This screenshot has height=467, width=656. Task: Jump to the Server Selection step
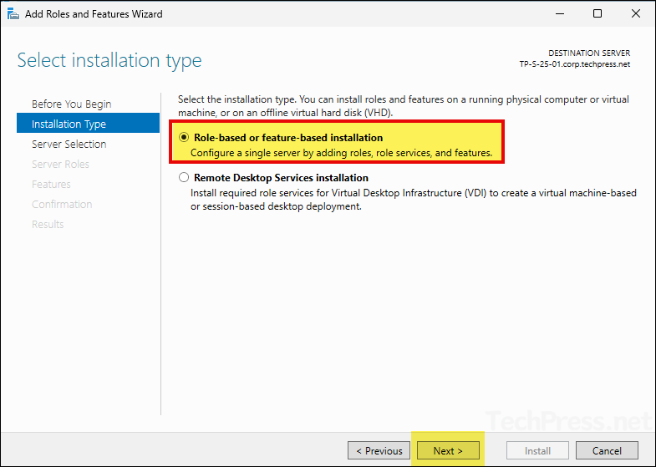click(x=69, y=144)
